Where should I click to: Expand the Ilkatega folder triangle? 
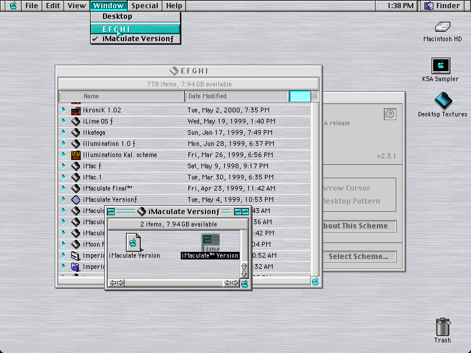[x=64, y=132]
